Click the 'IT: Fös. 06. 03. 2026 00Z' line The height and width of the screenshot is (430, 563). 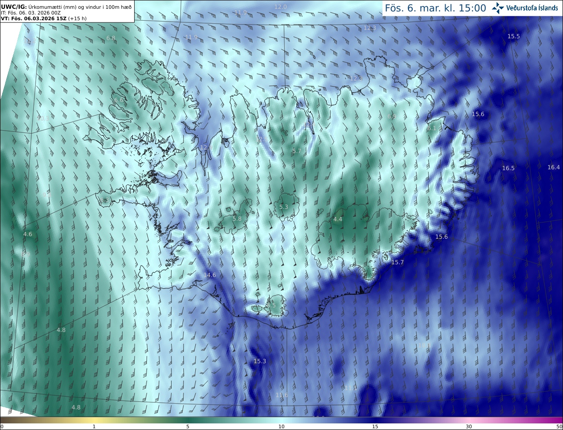pyautogui.click(x=30, y=13)
